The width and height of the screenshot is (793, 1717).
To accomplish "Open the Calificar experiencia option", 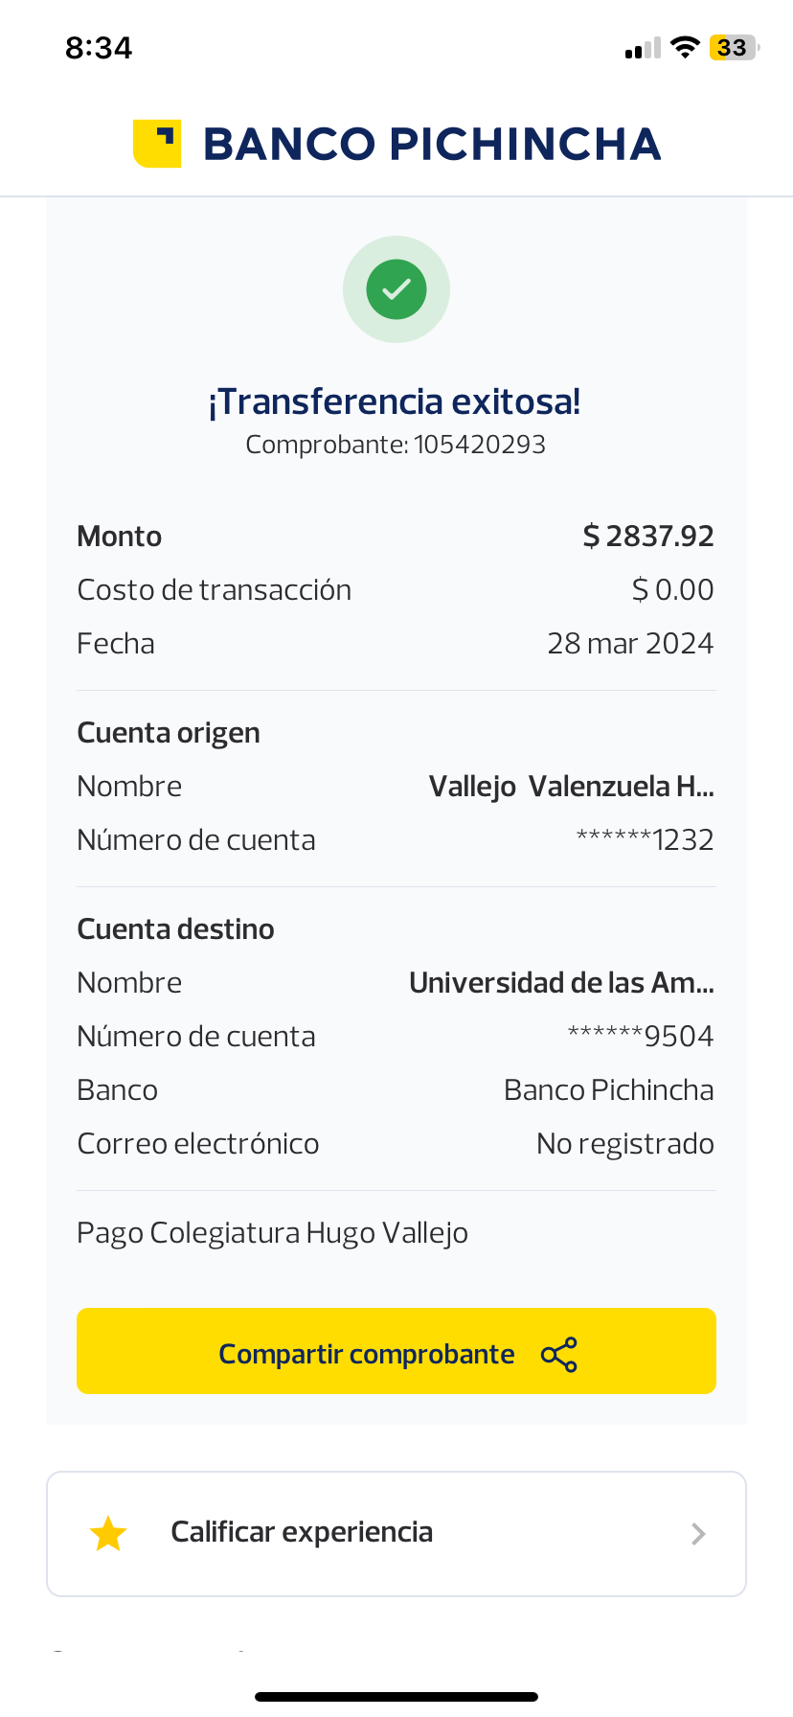I will tap(302, 1533).
